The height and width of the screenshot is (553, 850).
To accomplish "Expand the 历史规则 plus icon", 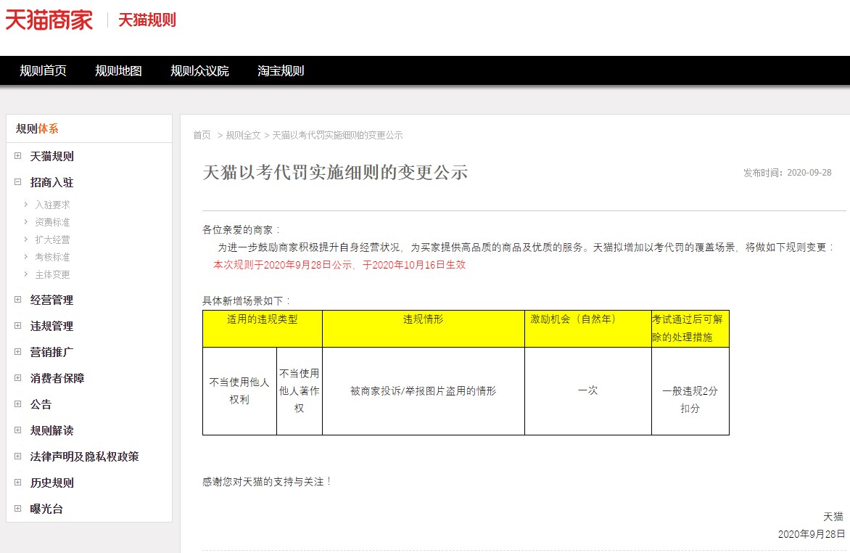I will click(x=18, y=482).
